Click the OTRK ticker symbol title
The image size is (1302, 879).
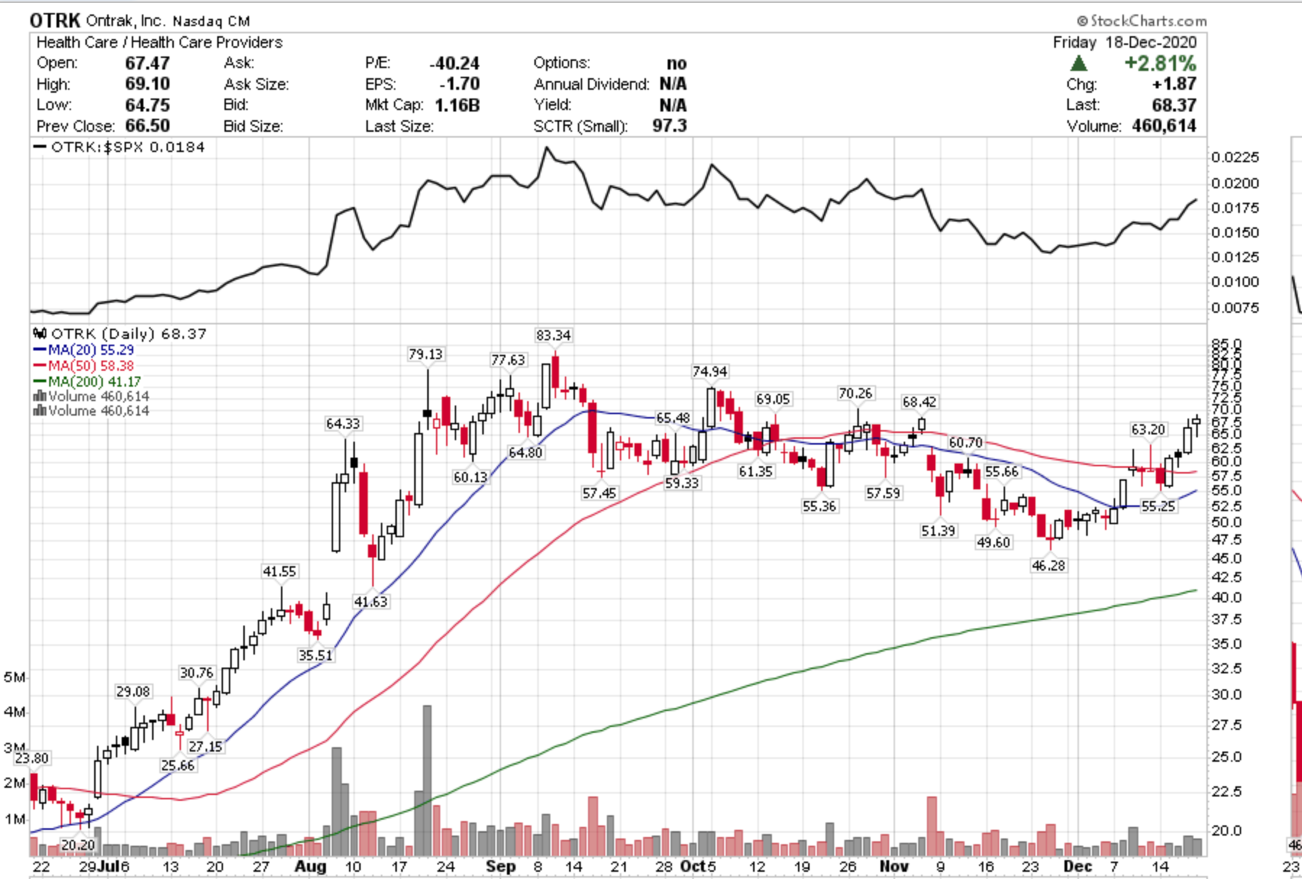pyautogui.click(x=55, y=20)
